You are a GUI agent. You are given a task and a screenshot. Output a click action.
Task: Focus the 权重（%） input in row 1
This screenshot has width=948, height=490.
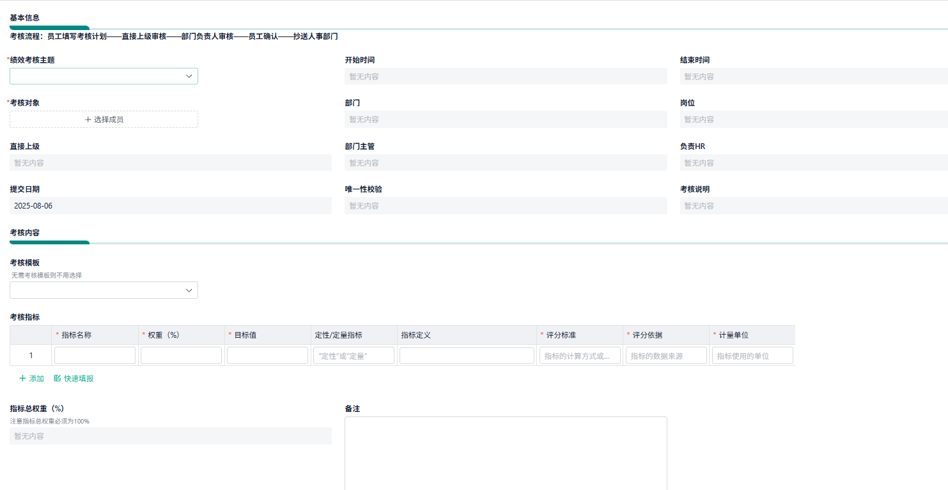pos(181,356)
